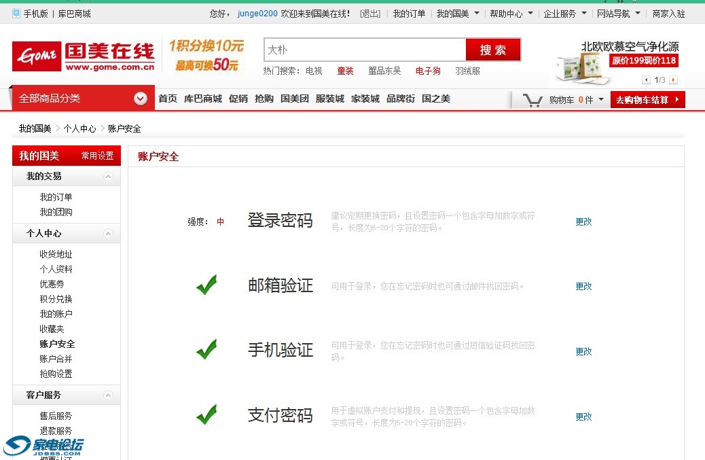
Task: Show next ad with right arrow
Action: tap(673, 80)
